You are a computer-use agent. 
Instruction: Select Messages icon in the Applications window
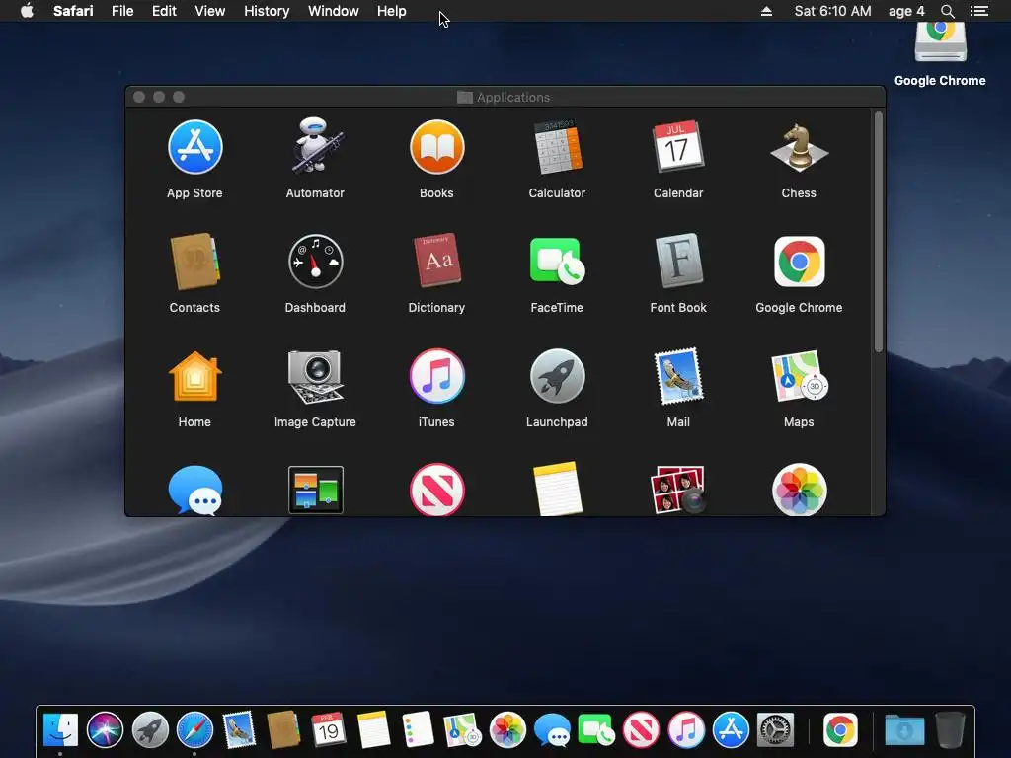(194, 490)
